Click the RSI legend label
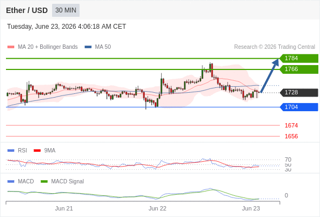320x217 pixels. tap(22, 150)
